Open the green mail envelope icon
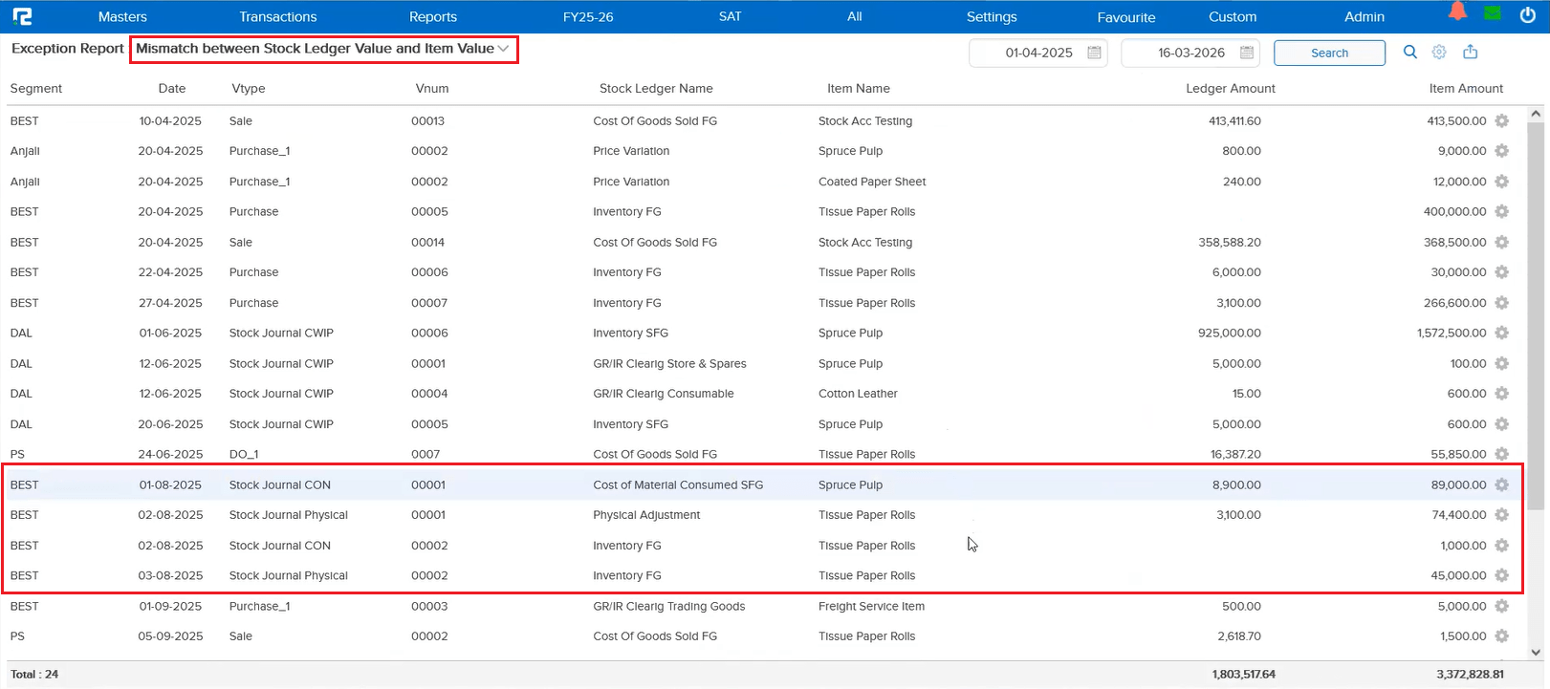 [1493, 13]
